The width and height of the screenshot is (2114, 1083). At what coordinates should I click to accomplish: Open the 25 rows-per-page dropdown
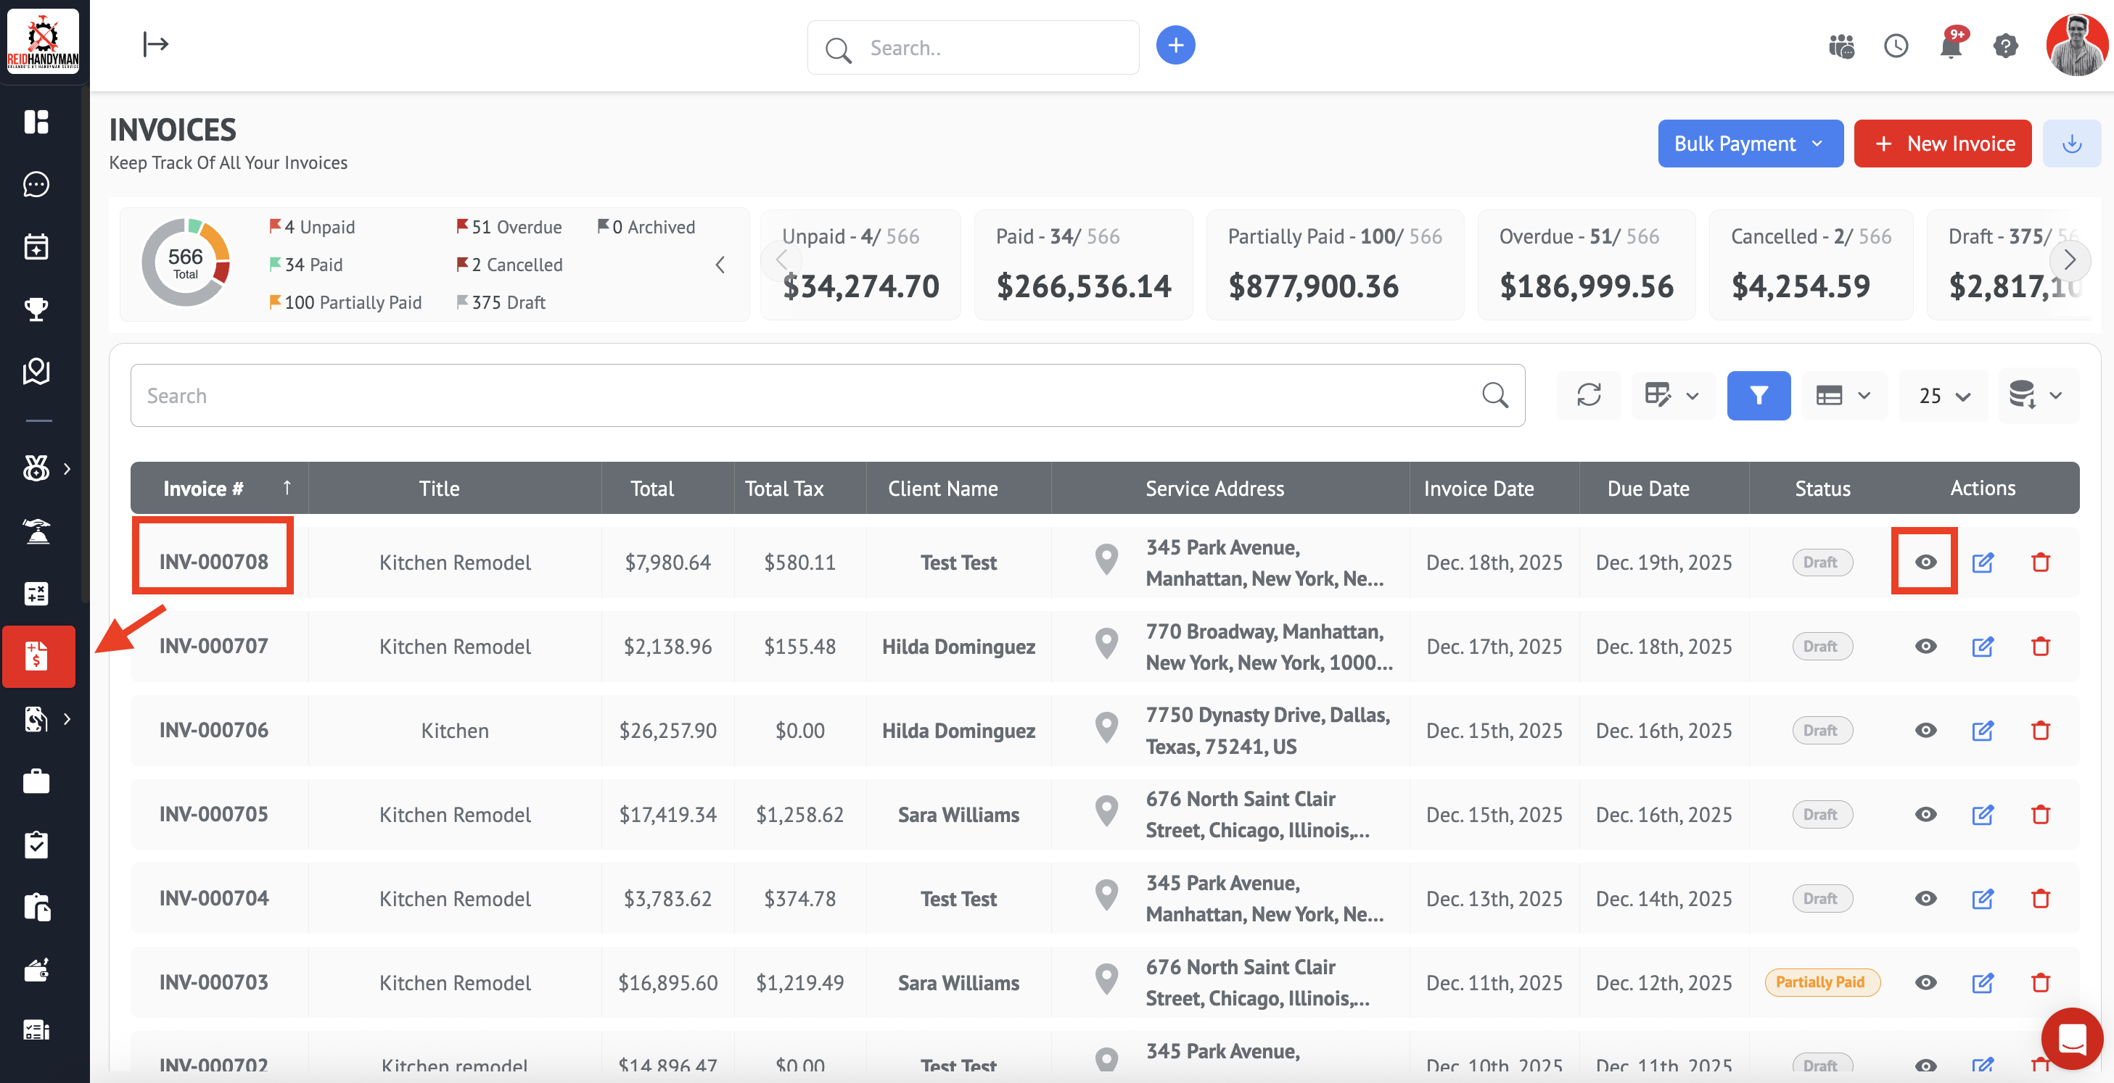(x=1944, y=396)
